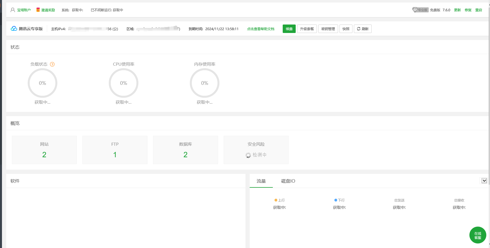The height and width of the screenshot is (248, 490).
Task: Click the 更新 link in top bar
Action: pyautogui.click(x=457, y=10)
